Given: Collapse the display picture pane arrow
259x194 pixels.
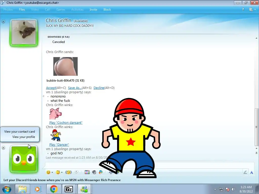Looking at the screenshot, I should coord(43,96).
